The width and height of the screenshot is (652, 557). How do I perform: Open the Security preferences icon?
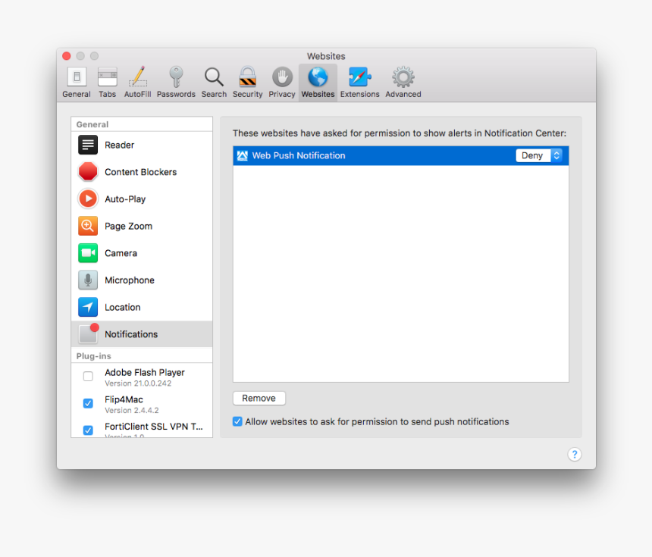click(x=247, y=80)
